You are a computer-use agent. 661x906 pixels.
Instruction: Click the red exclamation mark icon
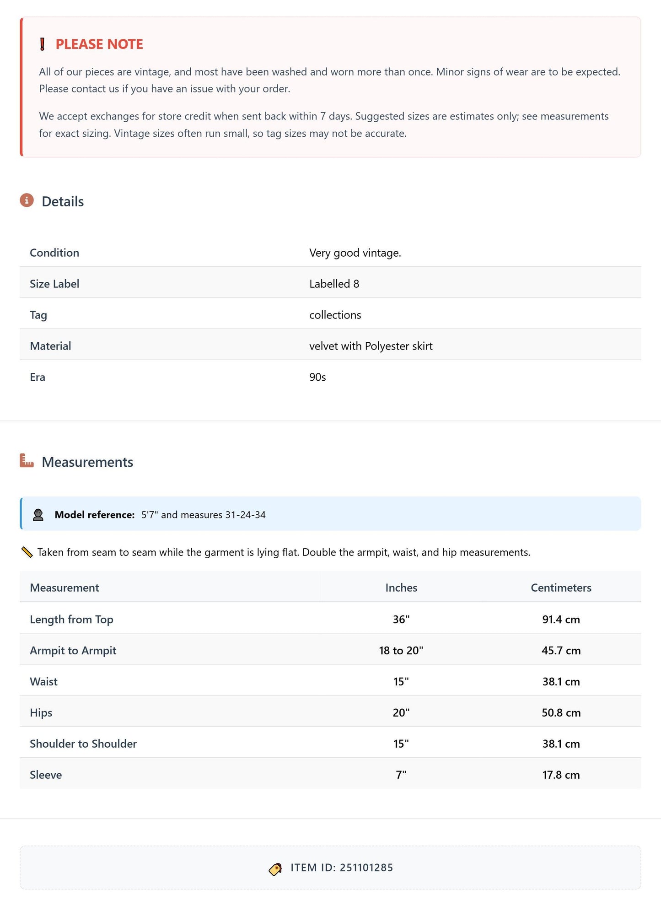tap(42, 44)
